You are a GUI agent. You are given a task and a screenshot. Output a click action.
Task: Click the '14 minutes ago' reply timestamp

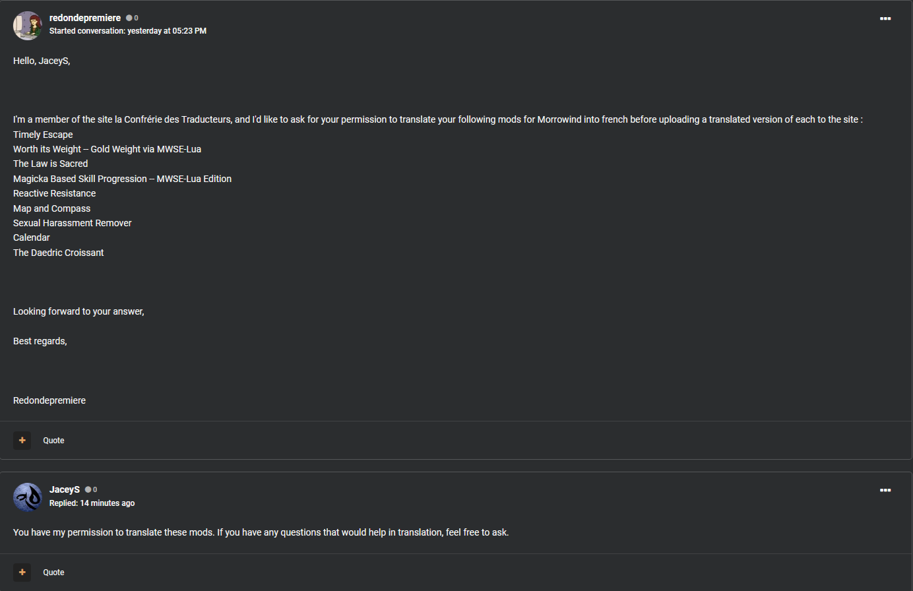click(108, 503)
